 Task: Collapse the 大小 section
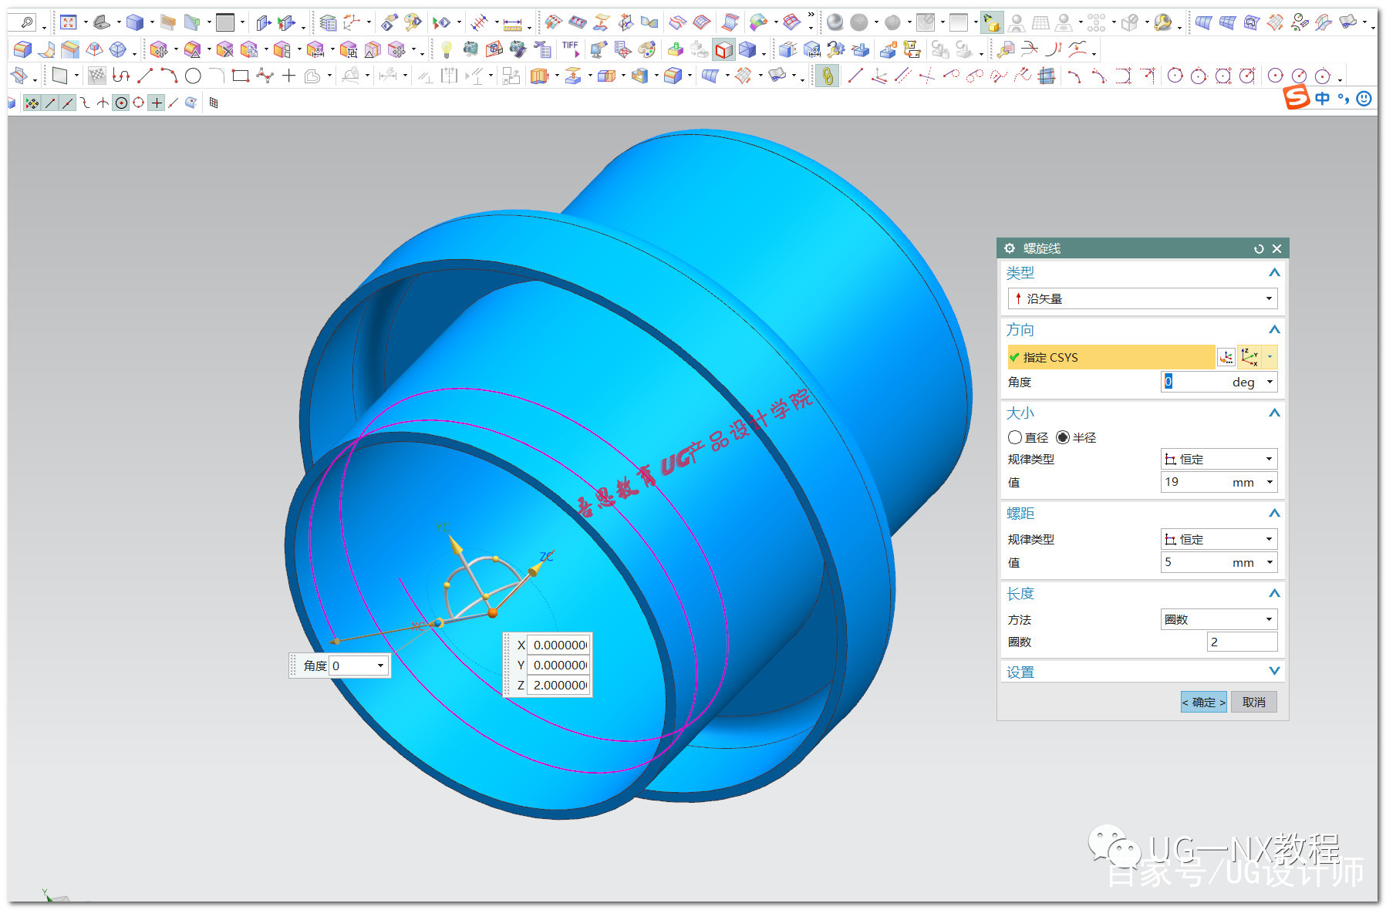1274,413
